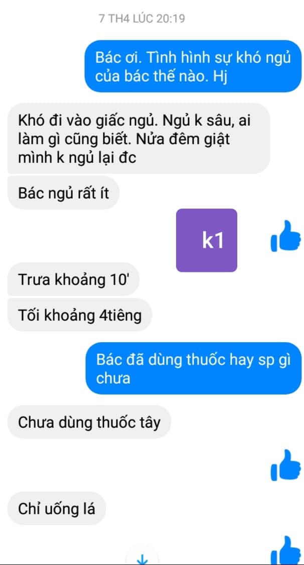
Task: Tap the scroll-to-bottom down arrow
Action: pyautogui.click(x=142, y=559)
